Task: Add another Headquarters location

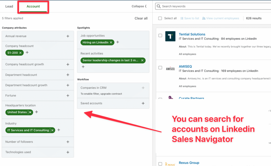Action: click(37, 112)
